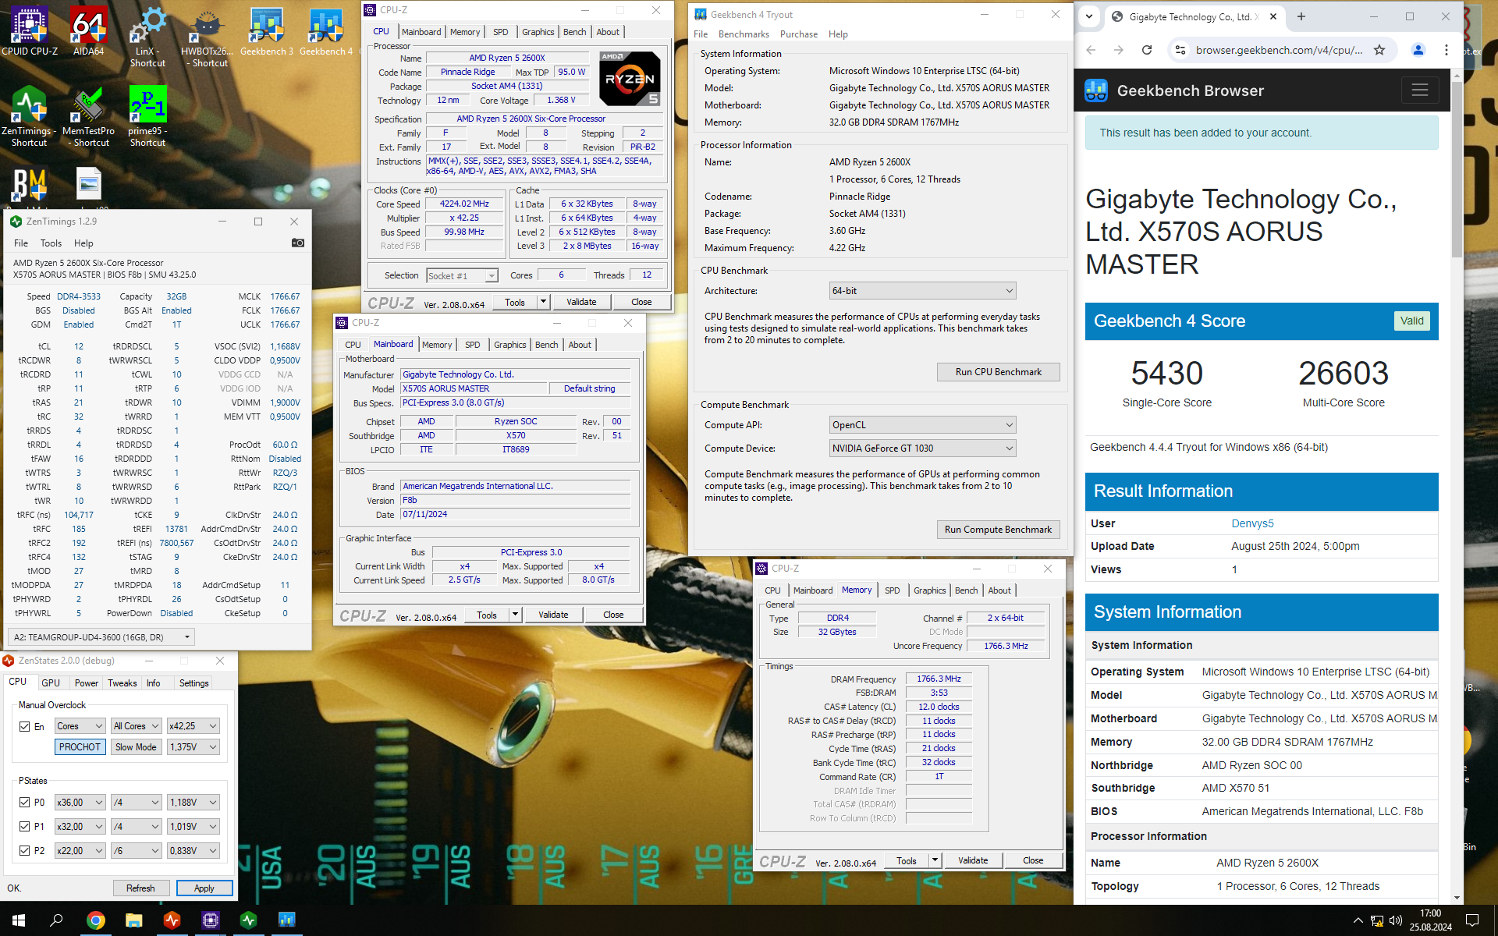The image size is (1498, 936).
Task: Open CPUID CPU-Z desktop shortcut
Action: click(x=30, y=31)
